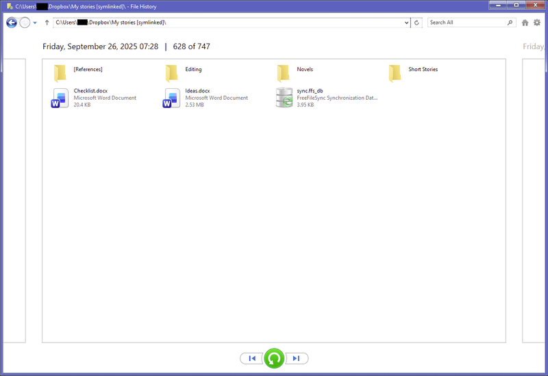Screen dimensions: 548x376
Task: Go to File History home
Action: 525,23
